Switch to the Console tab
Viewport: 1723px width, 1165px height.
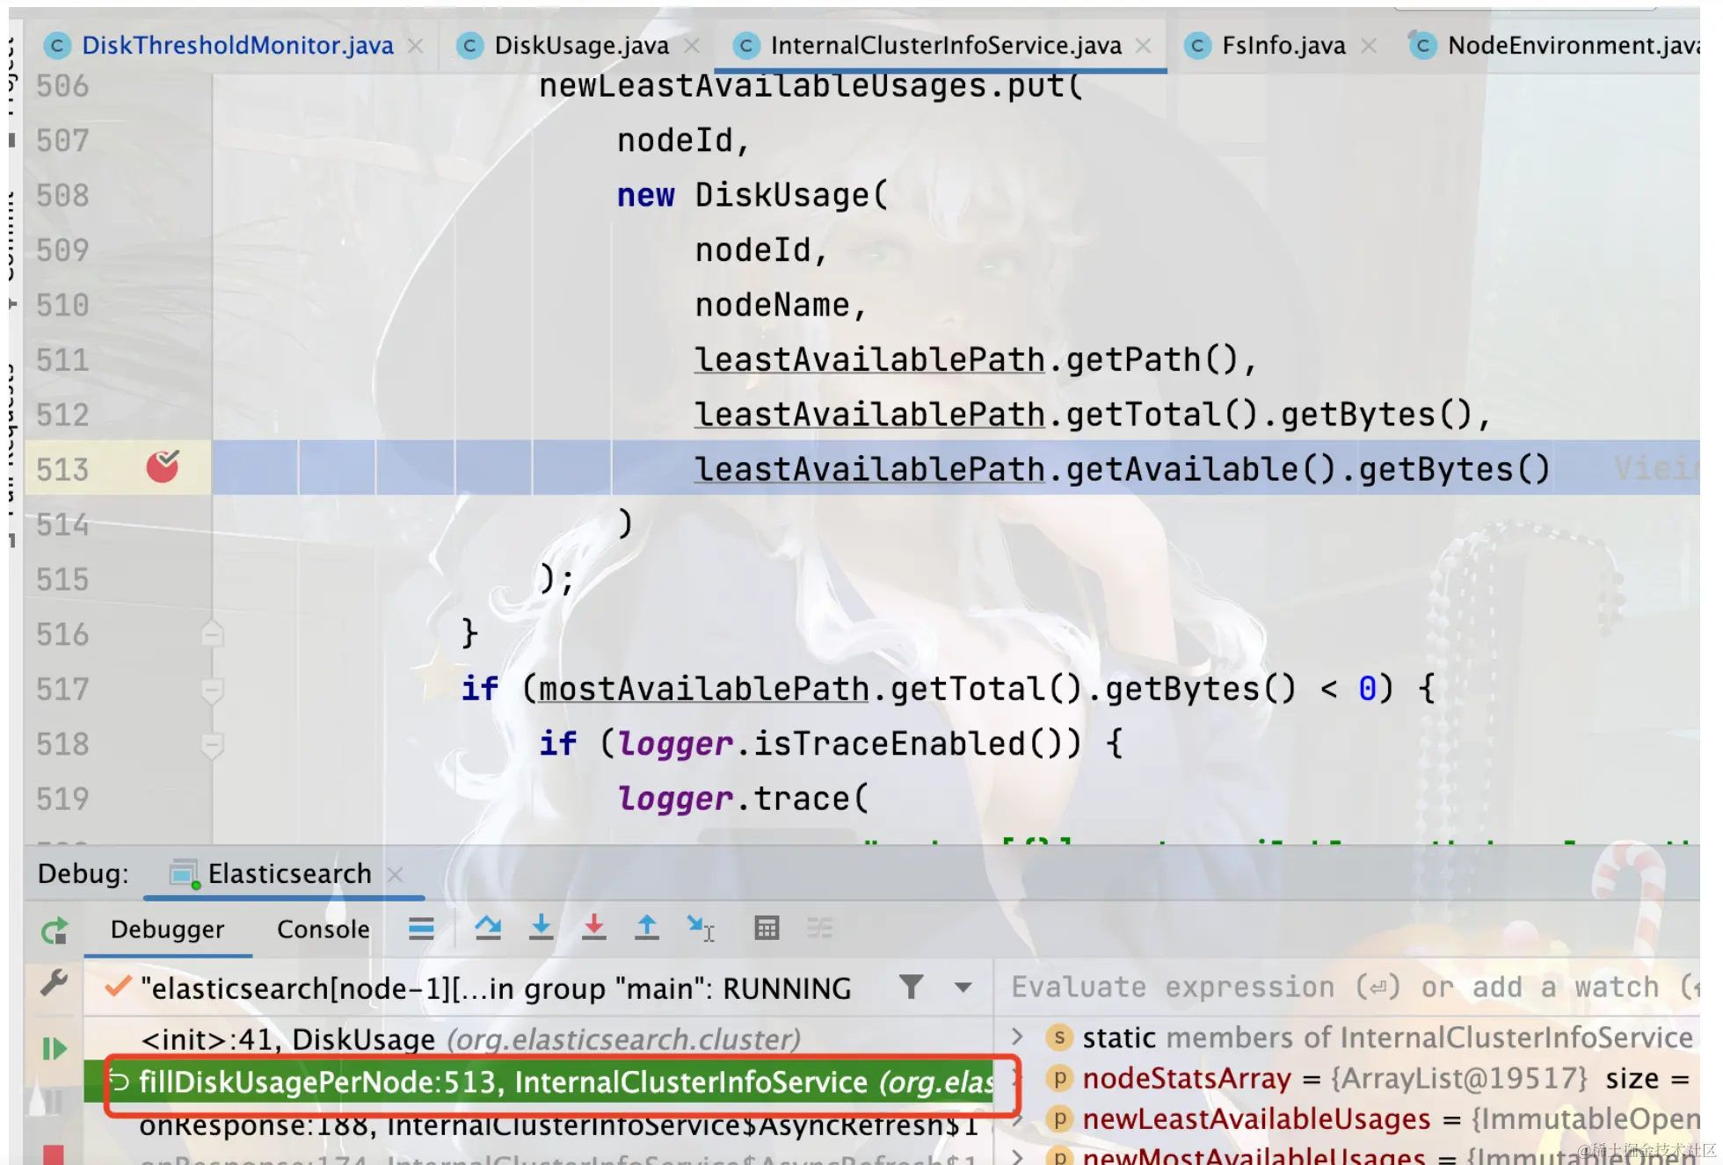tap(323, 930)
